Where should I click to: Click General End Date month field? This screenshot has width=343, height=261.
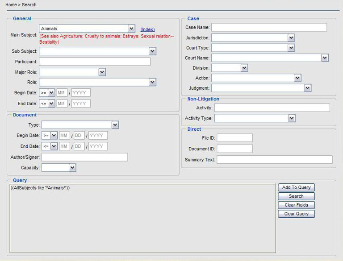(x=62, y=104)
